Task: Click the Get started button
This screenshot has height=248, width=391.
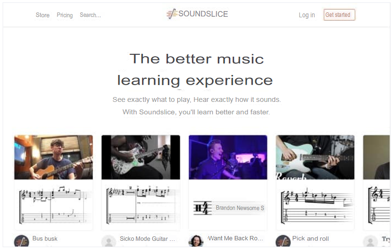Action: pos(339,15)
